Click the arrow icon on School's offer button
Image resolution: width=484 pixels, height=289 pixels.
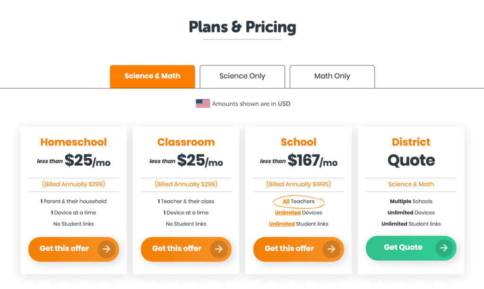[331, 249]
